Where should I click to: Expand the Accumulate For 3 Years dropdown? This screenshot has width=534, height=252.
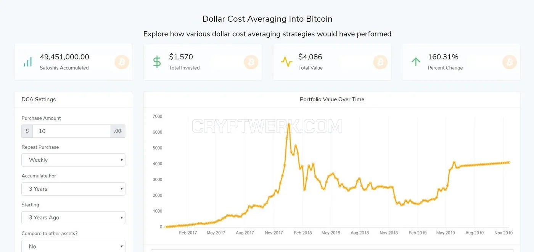[73, 189]
